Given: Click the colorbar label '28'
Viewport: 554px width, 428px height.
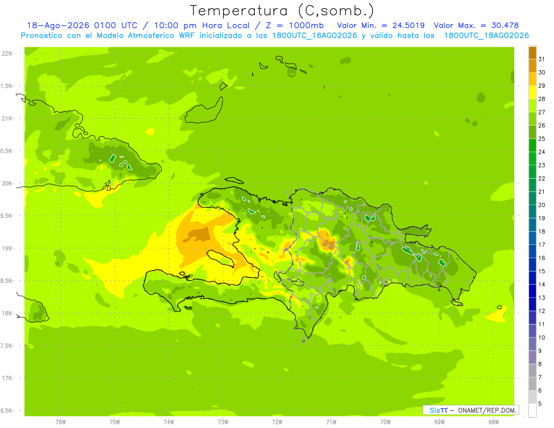Looking at the screenshot, I should [x=542, y=99].
